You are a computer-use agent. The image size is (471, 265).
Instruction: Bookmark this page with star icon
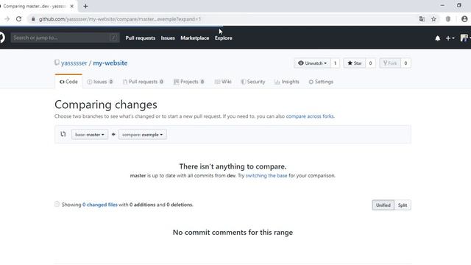[x=433, y=19]
